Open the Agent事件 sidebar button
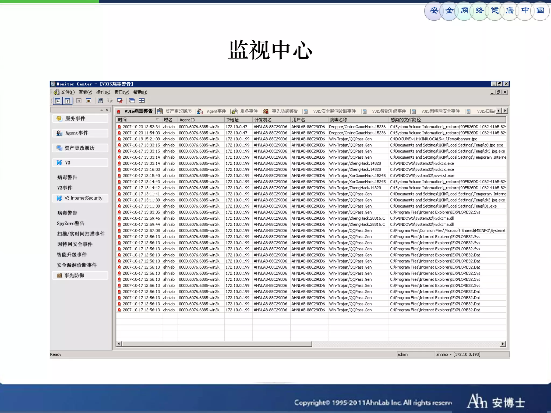Viewport: 551px width, 413px height. coord(80,133)
